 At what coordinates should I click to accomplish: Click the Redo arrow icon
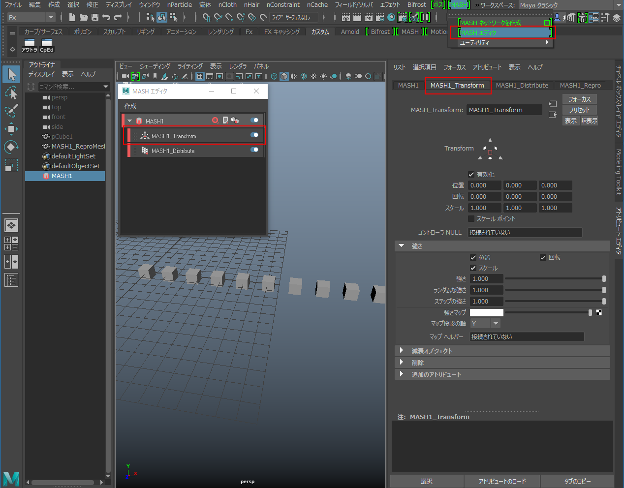118,17
